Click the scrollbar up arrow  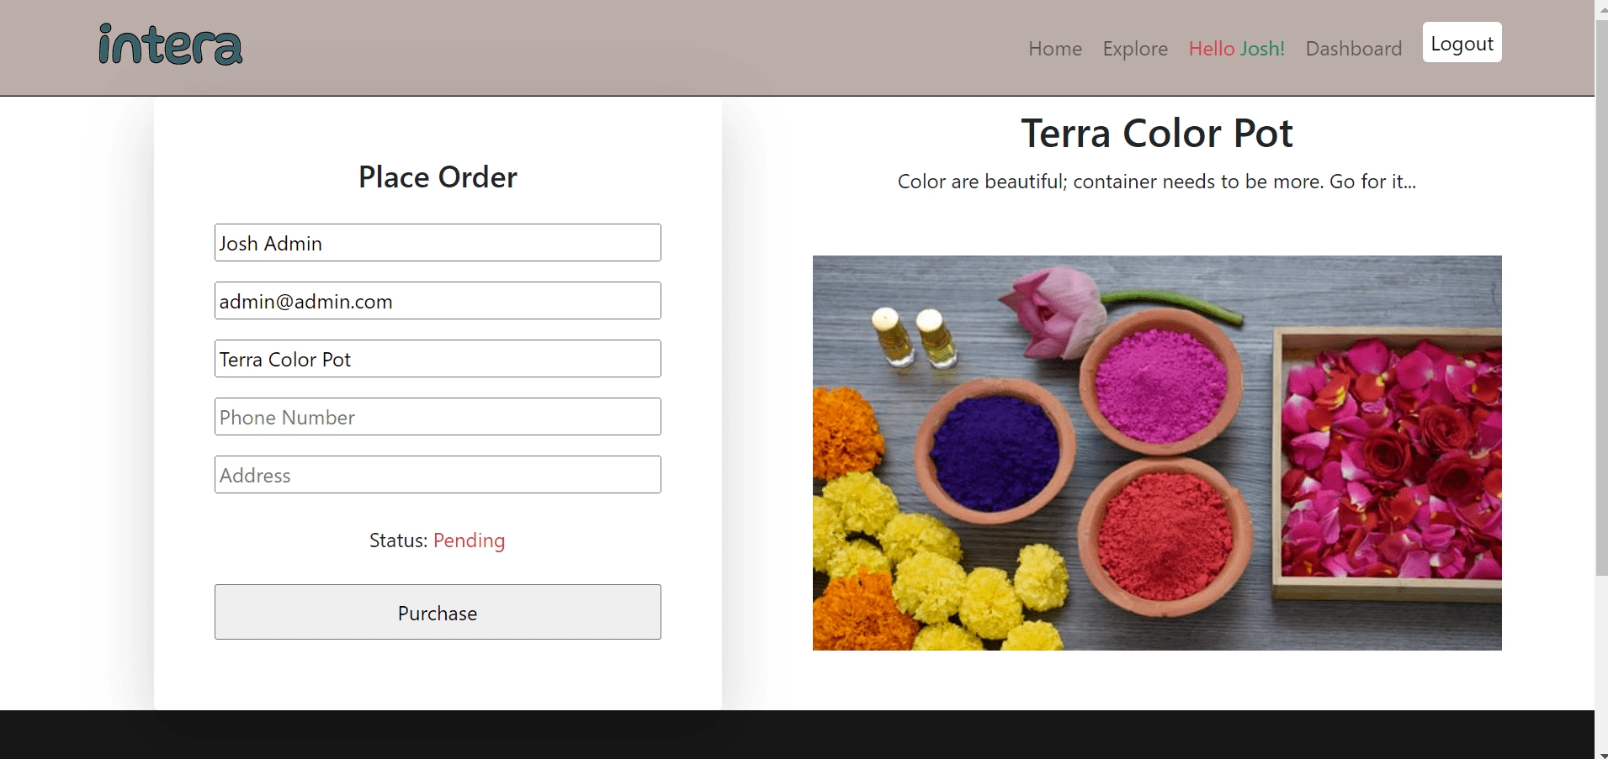(1601, 7)
